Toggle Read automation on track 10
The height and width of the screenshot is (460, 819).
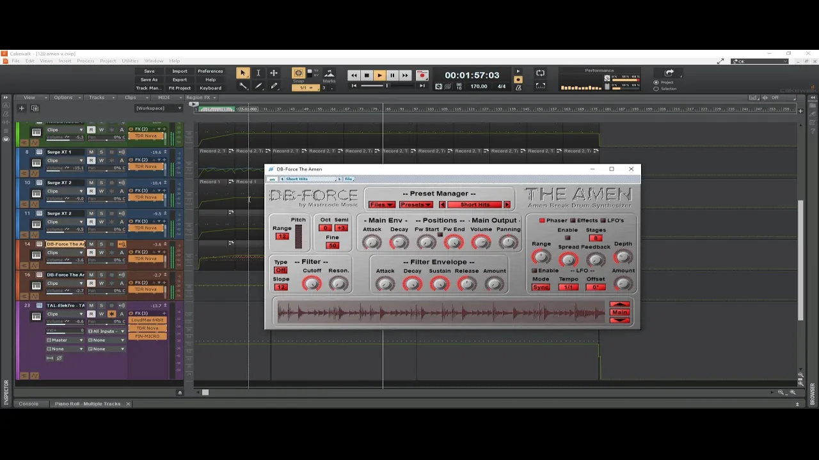(91, 191)
